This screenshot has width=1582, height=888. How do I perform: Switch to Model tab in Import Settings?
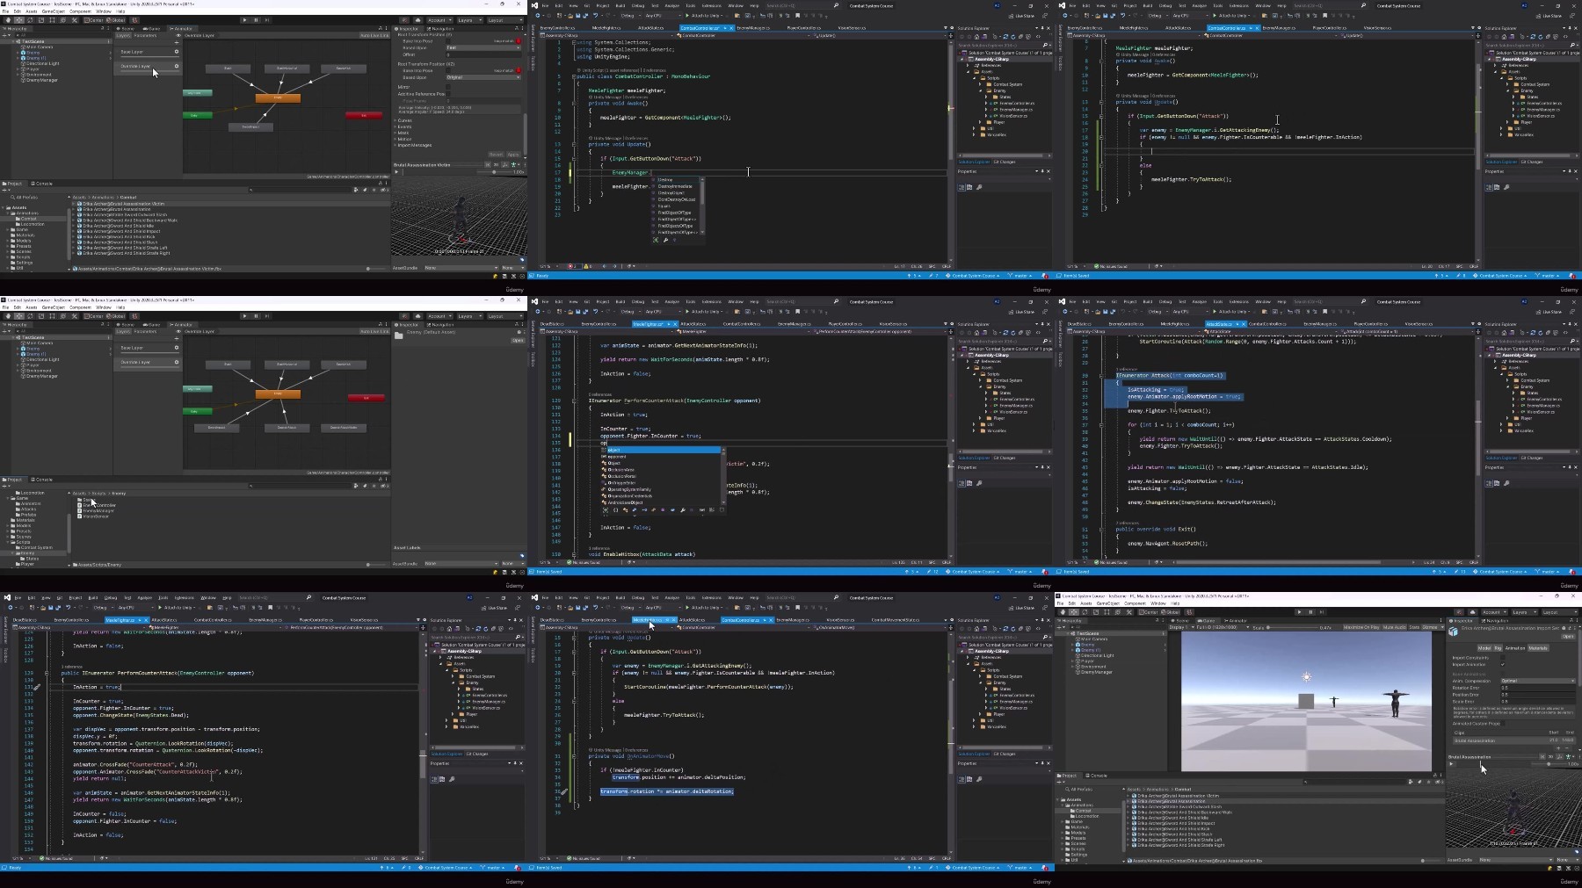coord(1484,648)
